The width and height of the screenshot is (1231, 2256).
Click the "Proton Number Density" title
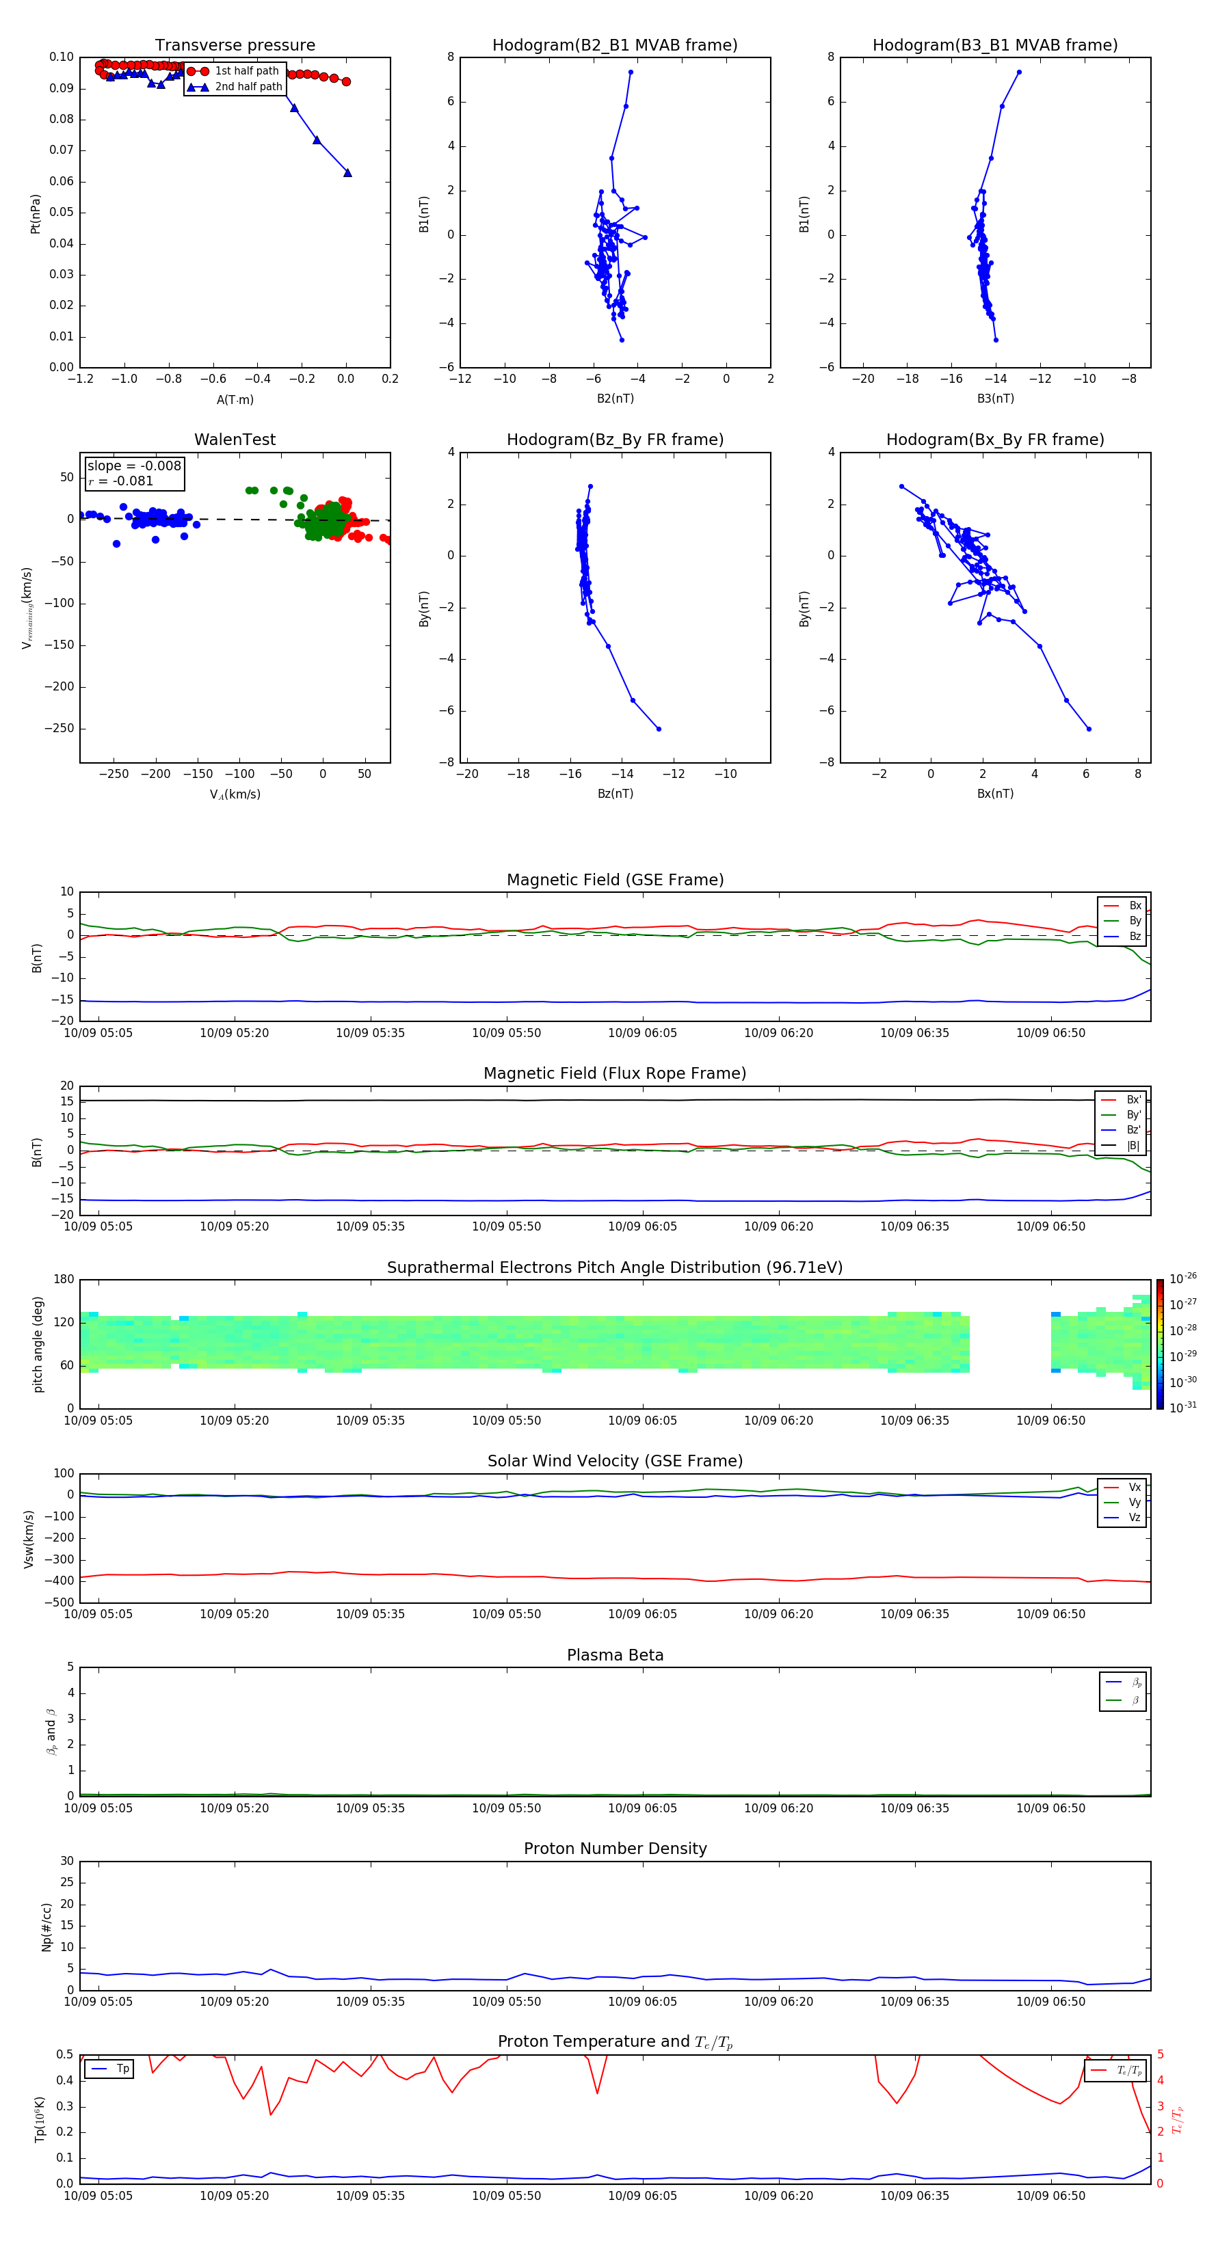click(x=615, y=1849)
